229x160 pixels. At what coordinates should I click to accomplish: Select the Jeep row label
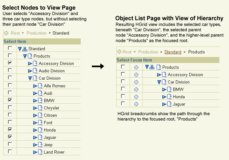coord(48,145)
